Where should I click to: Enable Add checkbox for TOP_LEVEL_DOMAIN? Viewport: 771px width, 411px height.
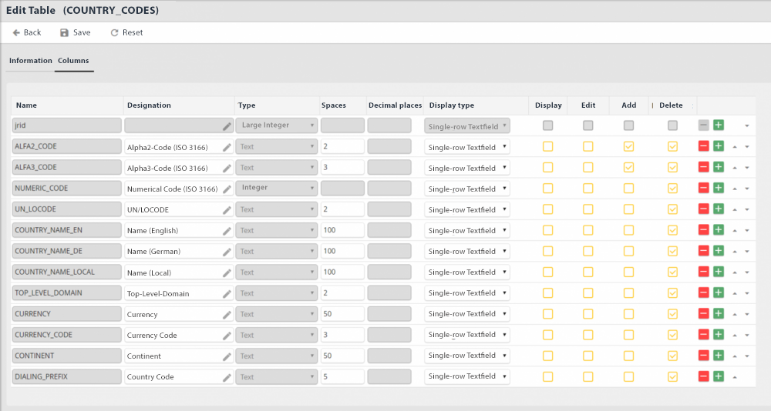[x=628, y=292]
